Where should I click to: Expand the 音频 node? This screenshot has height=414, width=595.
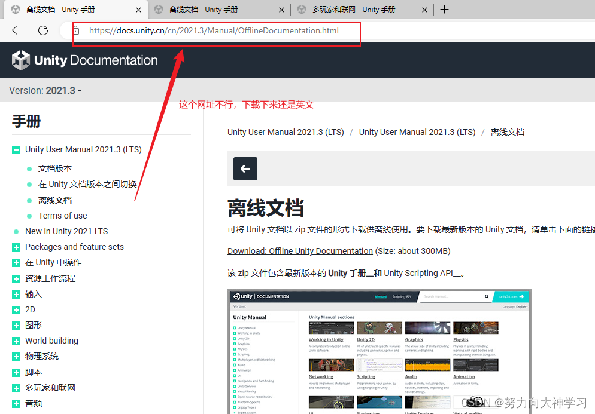[x=16, y=403]
